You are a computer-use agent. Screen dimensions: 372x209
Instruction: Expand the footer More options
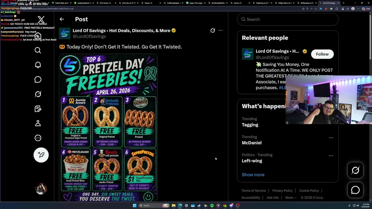click(291, 198)
